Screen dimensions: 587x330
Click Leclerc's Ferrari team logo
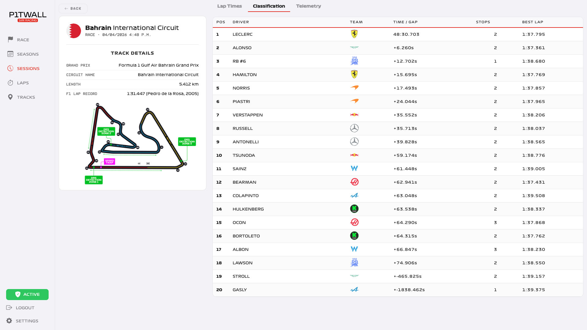coord(354,34)
